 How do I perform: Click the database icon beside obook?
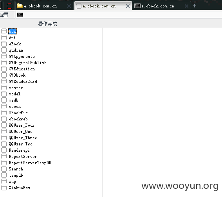4,106
